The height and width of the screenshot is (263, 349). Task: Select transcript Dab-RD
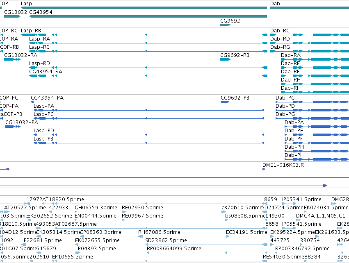280,39
